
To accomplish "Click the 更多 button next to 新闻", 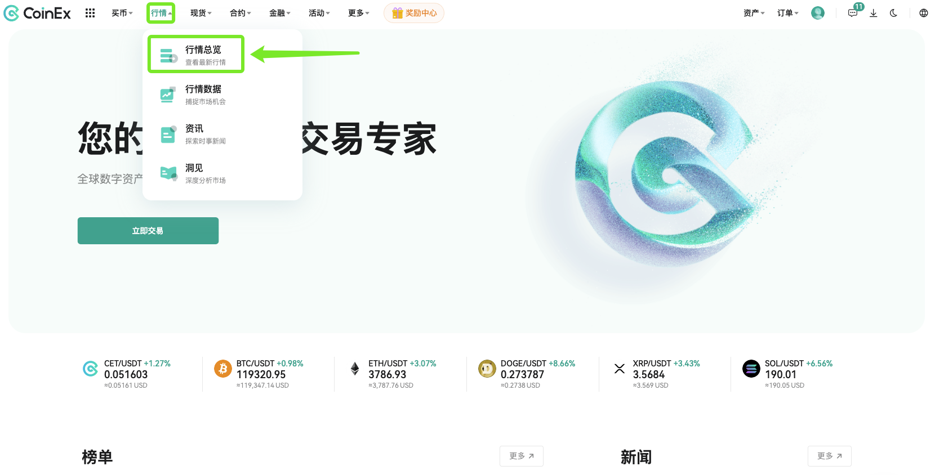I will [830, 456].
